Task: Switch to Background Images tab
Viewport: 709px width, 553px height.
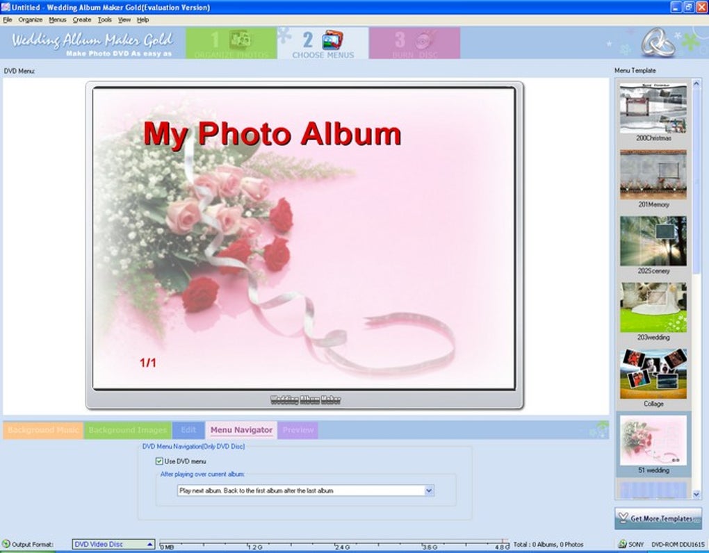Action: pyautogui.click(x=127, y=430)
